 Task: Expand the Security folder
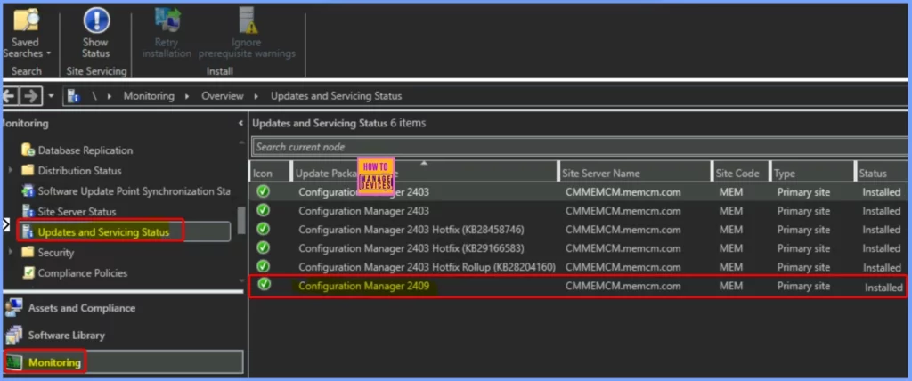(x=10, y=253)
